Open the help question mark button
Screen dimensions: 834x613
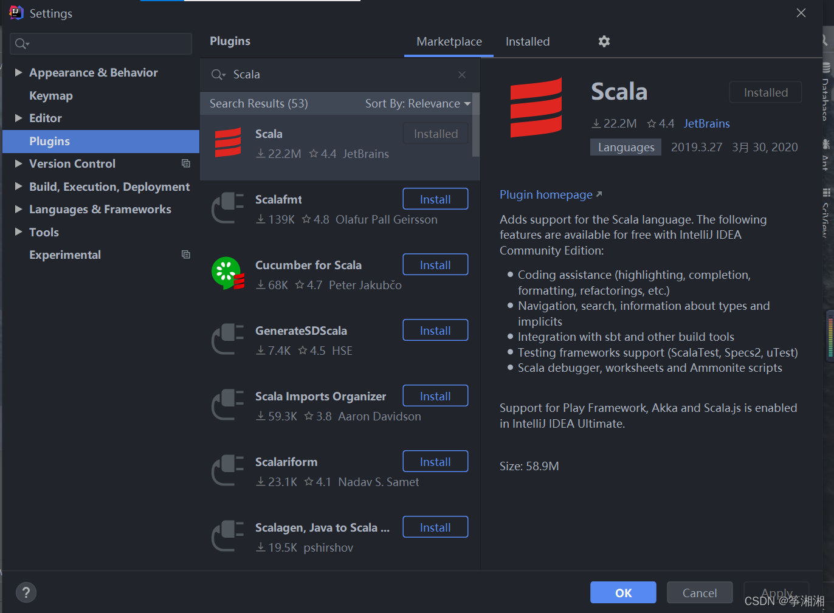click(x=26, y=592)
